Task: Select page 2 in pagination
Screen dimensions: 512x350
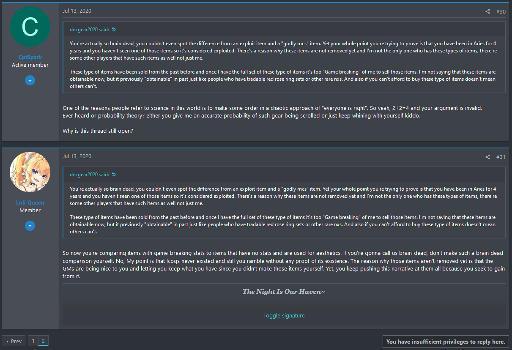Action: pyautogui.click(x=43, y=341)
